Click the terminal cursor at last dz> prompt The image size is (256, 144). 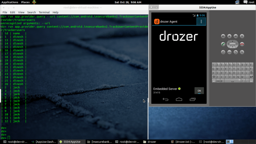[9, 138]
